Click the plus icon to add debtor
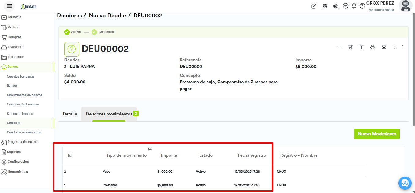415x193 pixels. [x=339, y=47]
